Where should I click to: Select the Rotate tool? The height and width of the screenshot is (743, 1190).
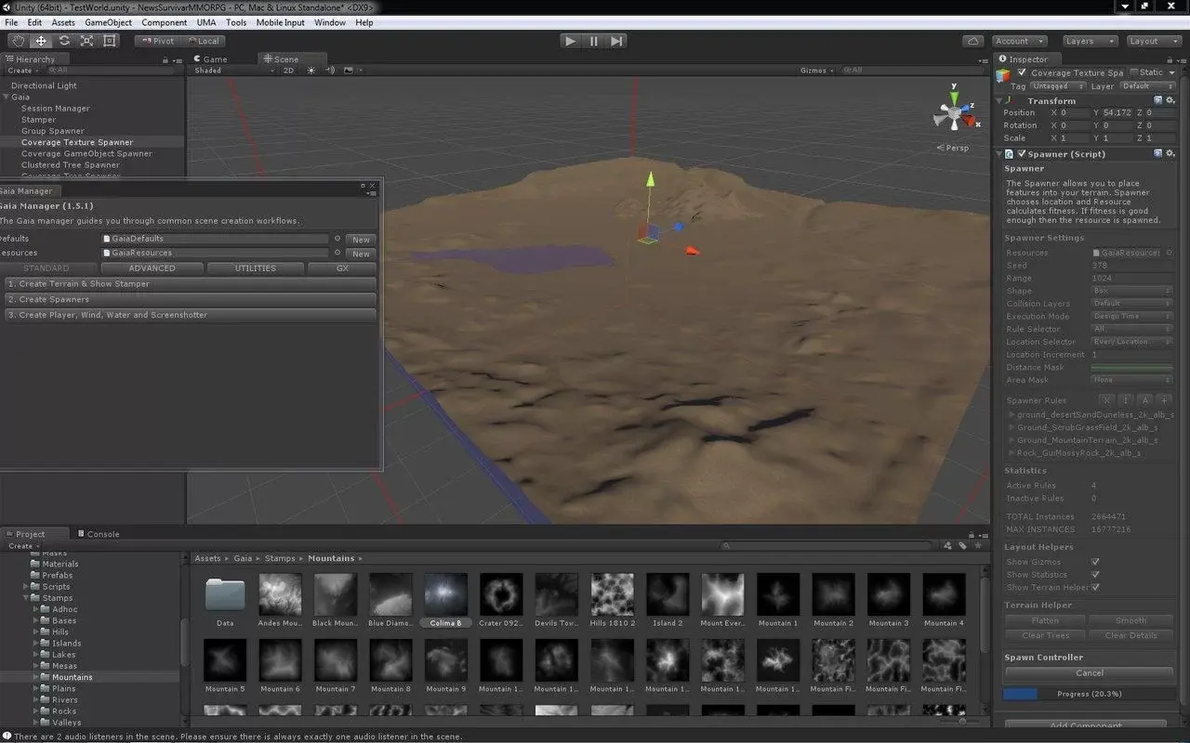click(x=64, y=41)
